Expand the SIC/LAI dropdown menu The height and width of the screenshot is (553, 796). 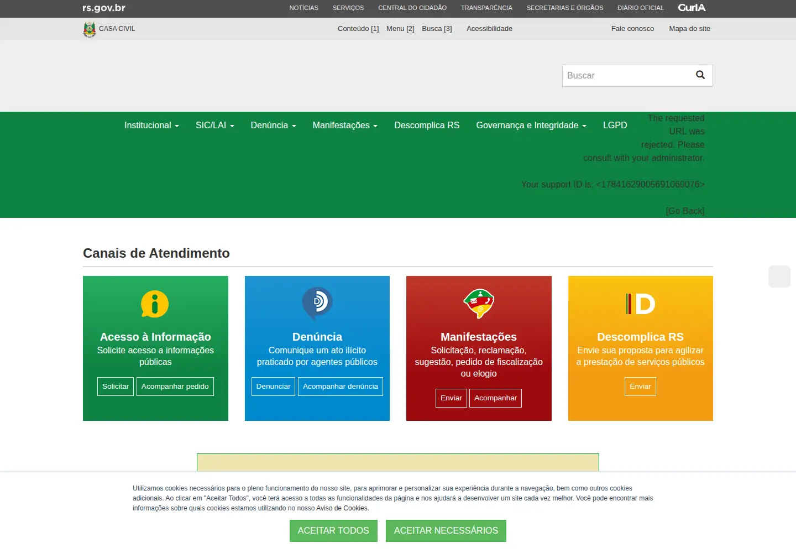(215, 126)
